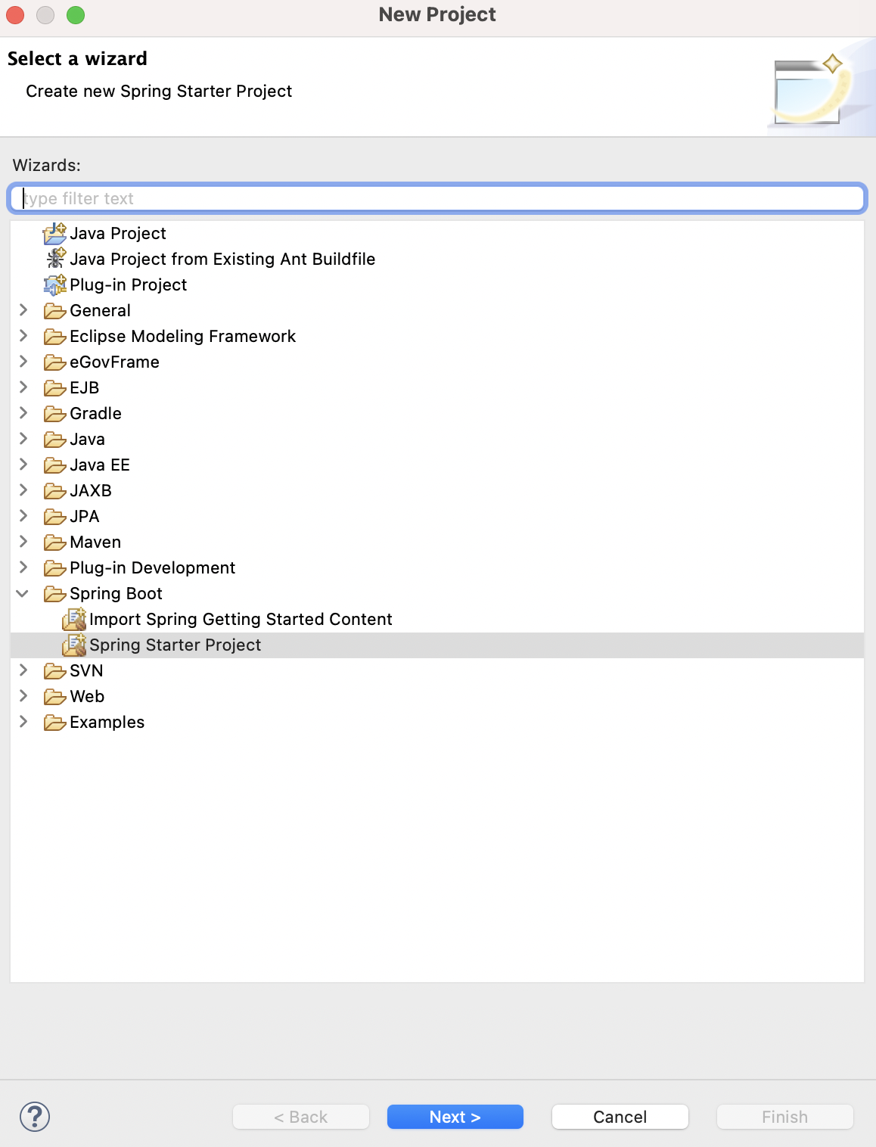Select the Spring Starter Project label

(x=176, y=645)
